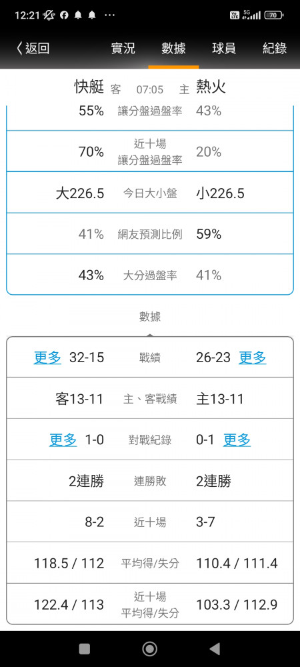The height and width of the screenshot is (667, 300).
Task: Tap the battery indicator in status bar
Action: point(273,15)
